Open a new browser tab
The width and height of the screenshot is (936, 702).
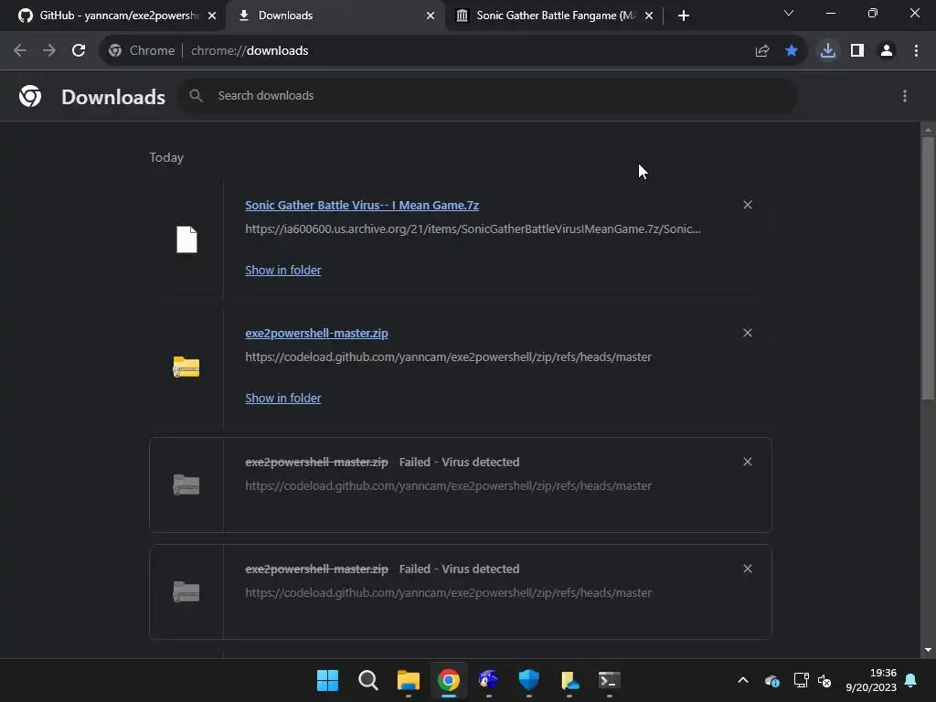click(684, 16)
